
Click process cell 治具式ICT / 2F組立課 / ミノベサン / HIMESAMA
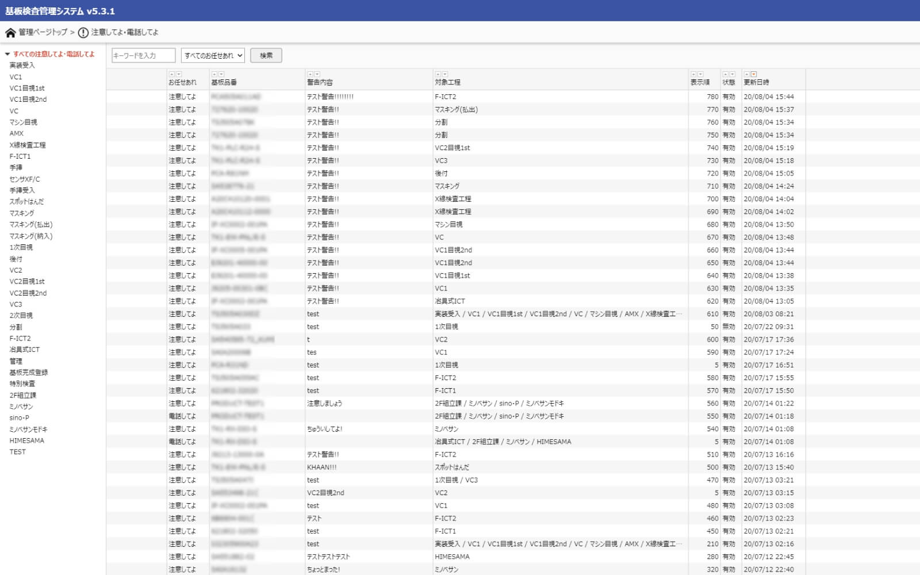(503, 442)
